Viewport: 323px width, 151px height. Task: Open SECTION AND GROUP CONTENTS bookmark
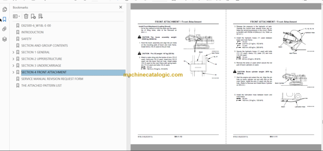click(45, 46)
